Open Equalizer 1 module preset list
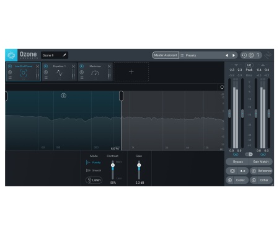This screenshot has height=236, width=279. tap(46, 78)
